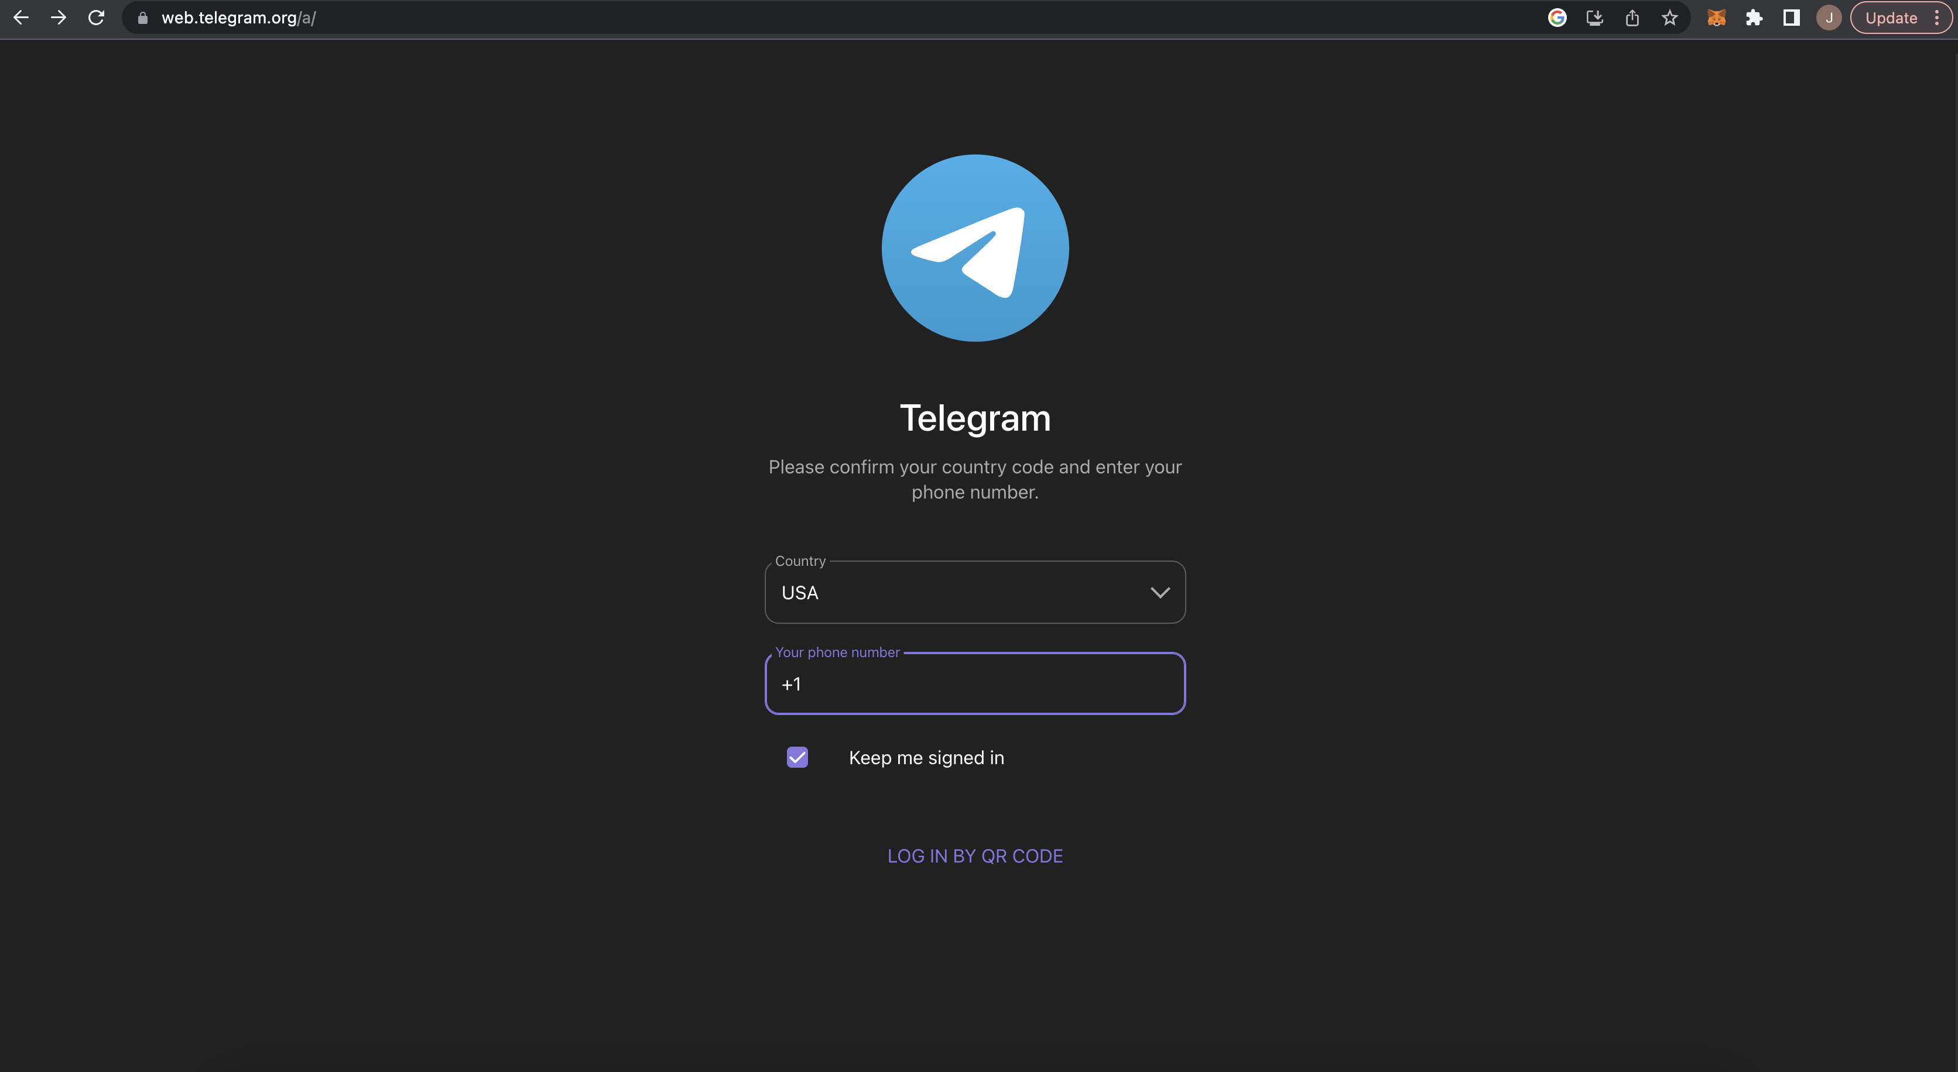Open the J profile avatar menu
Viewport: 1958px width, 1072px height.
[x=1829, y=18]
